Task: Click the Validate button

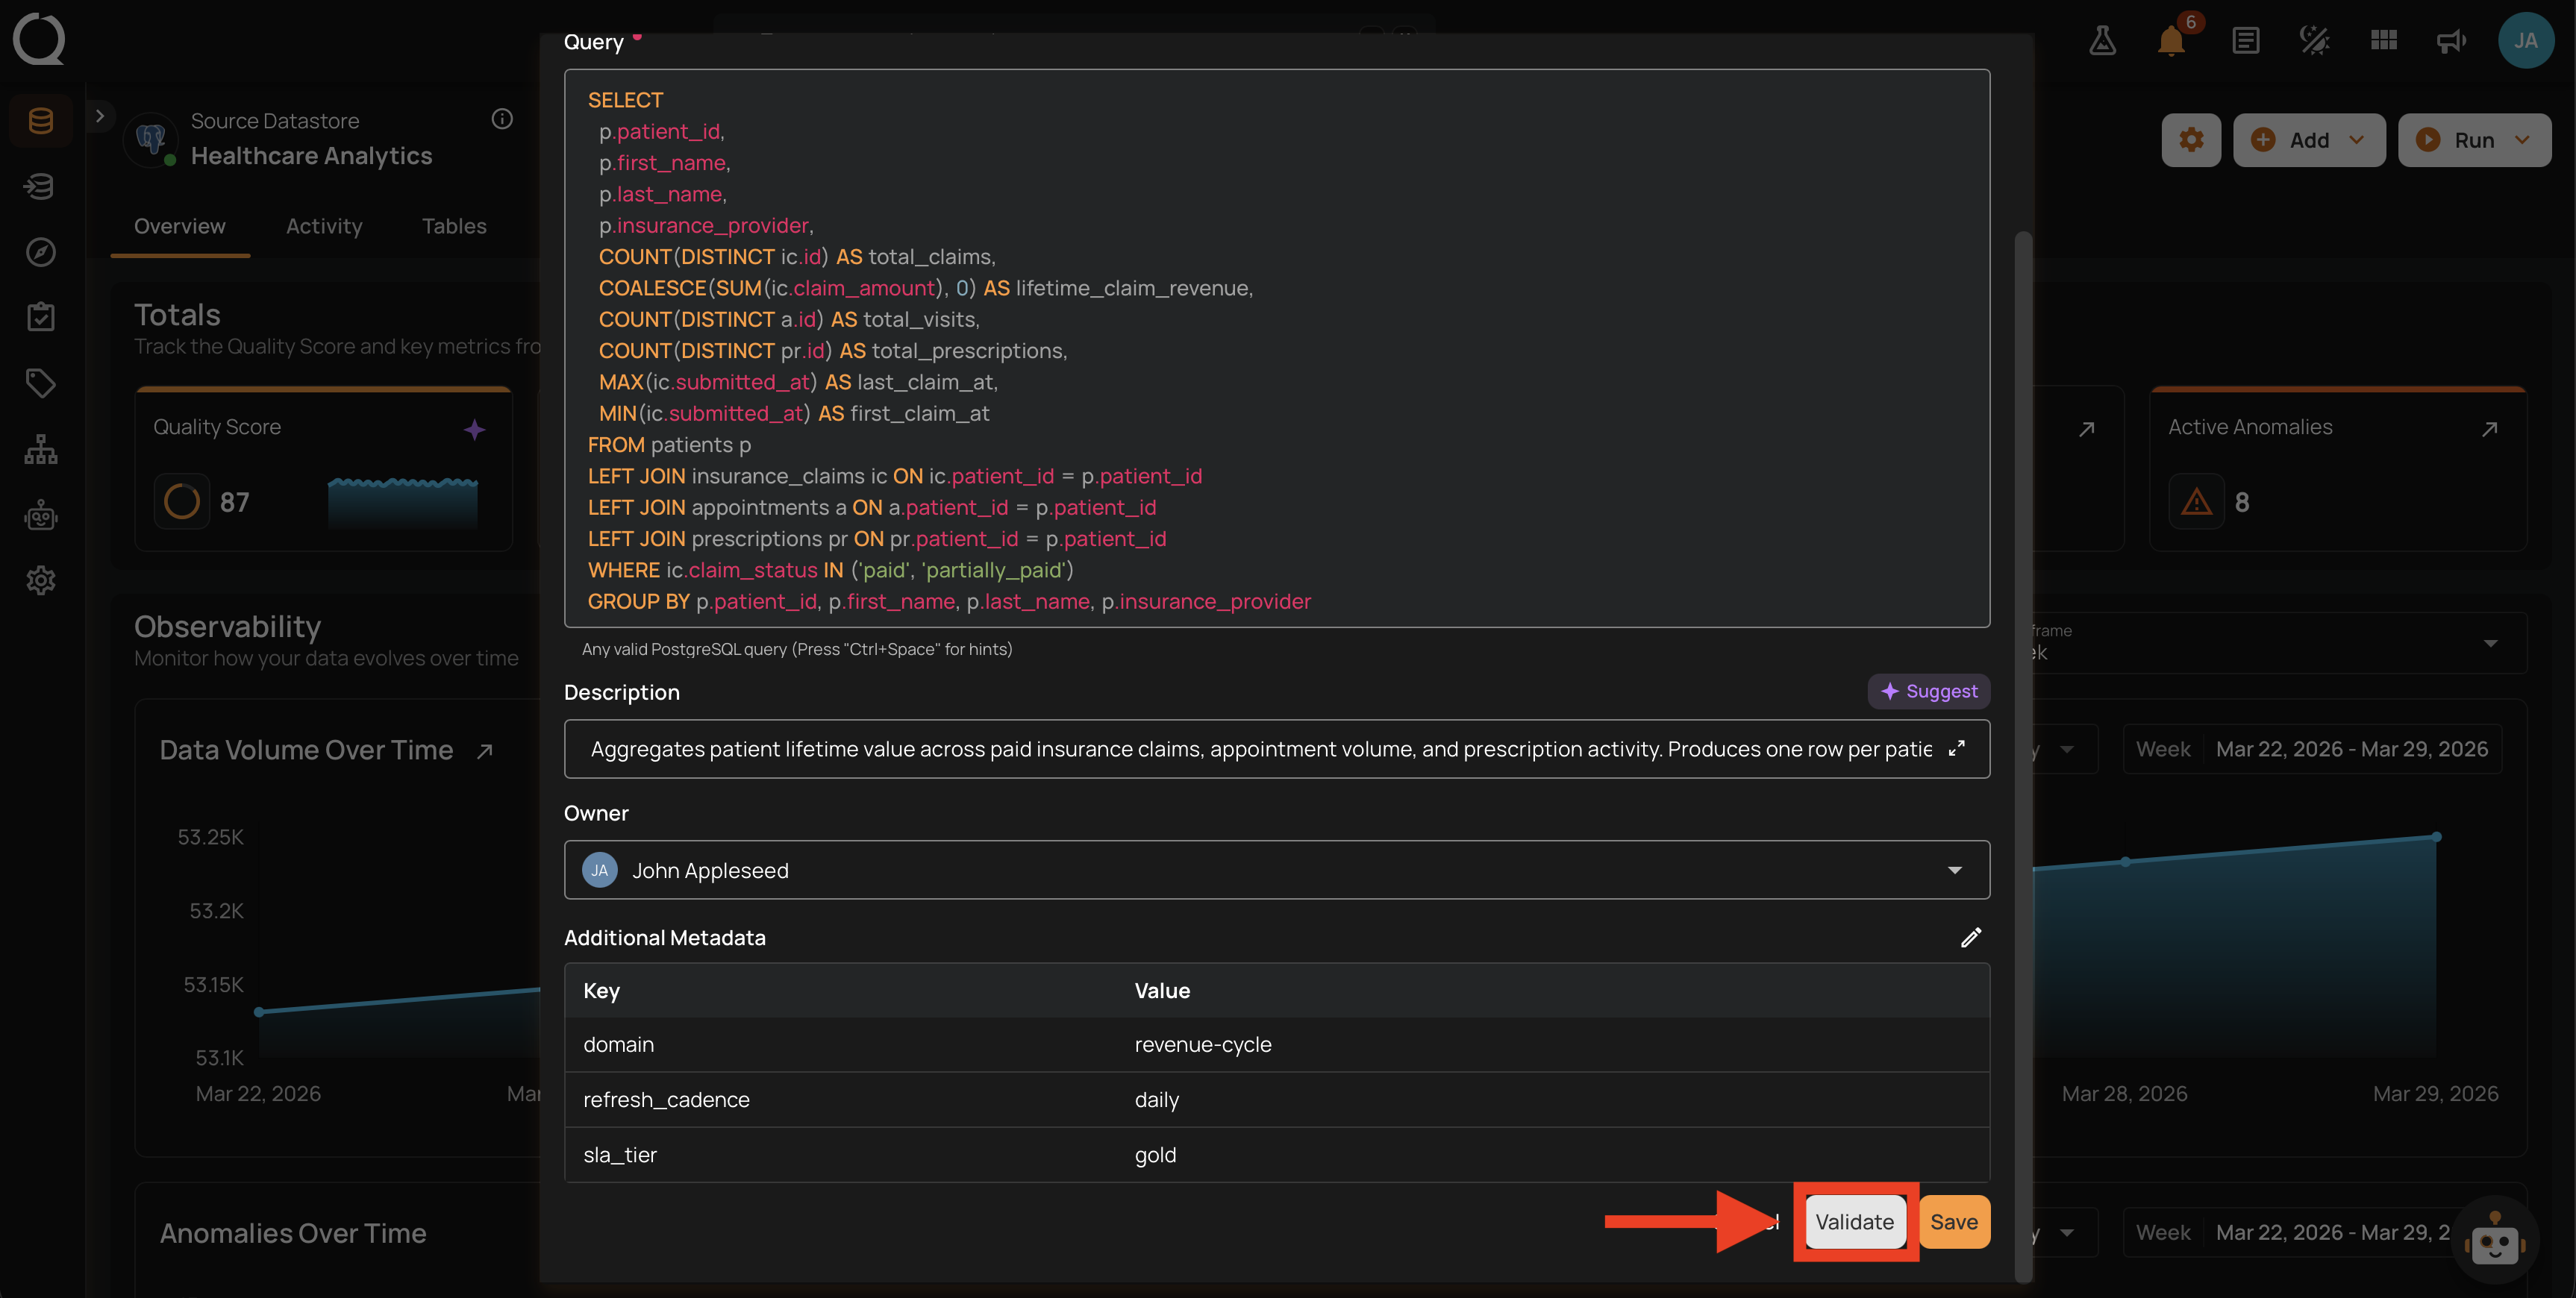Action: 1854,1221
